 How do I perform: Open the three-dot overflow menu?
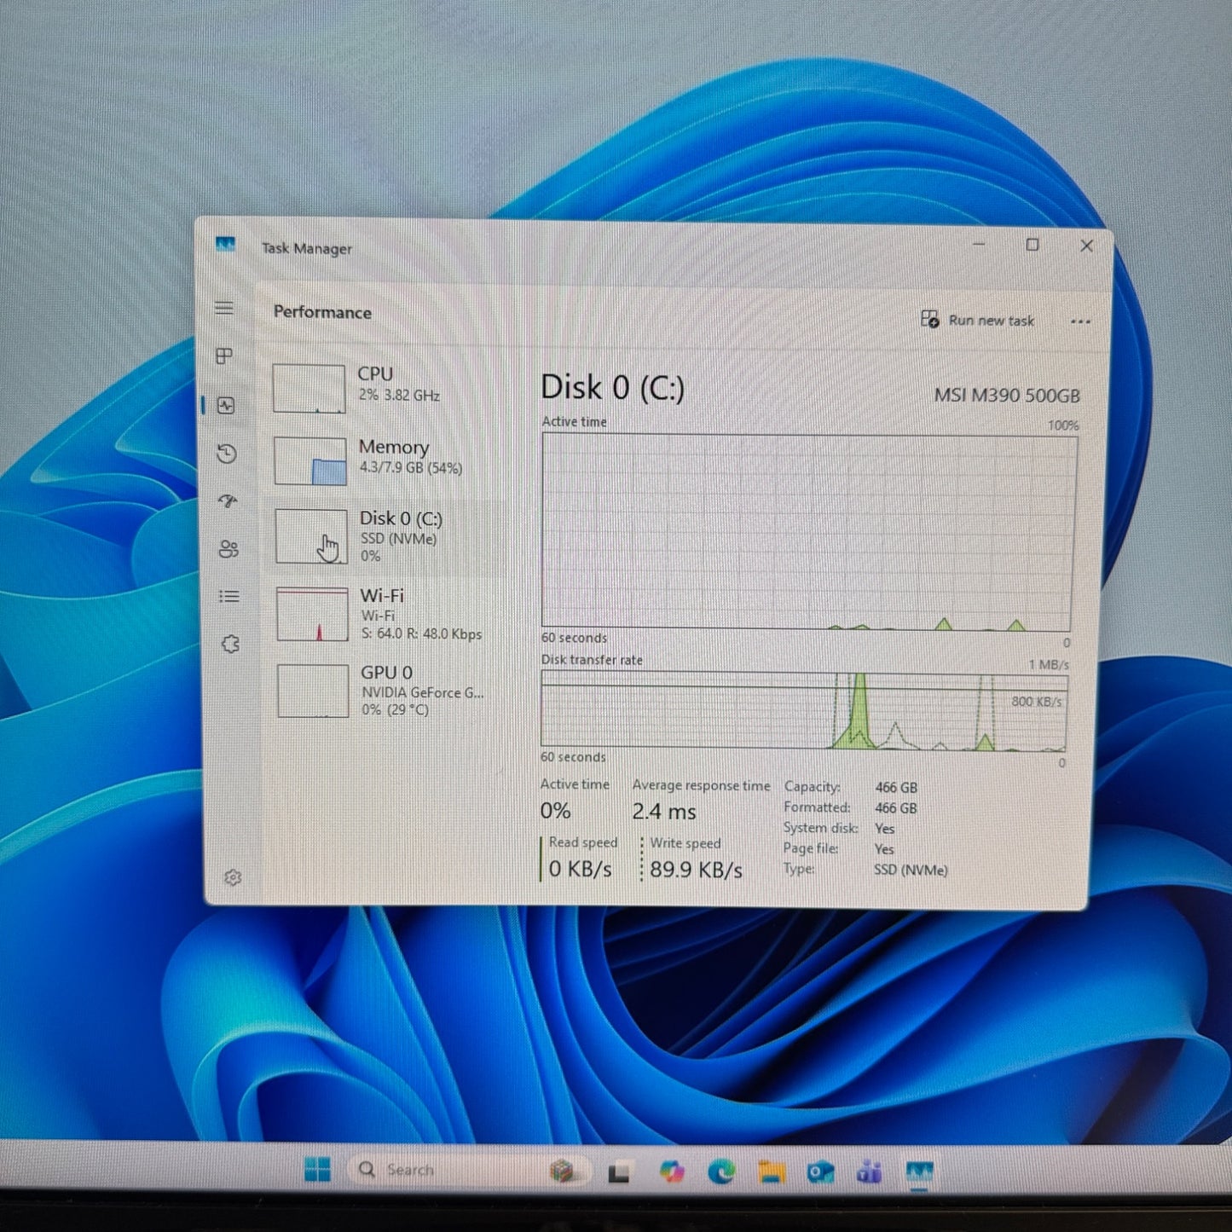(1080, 321)
